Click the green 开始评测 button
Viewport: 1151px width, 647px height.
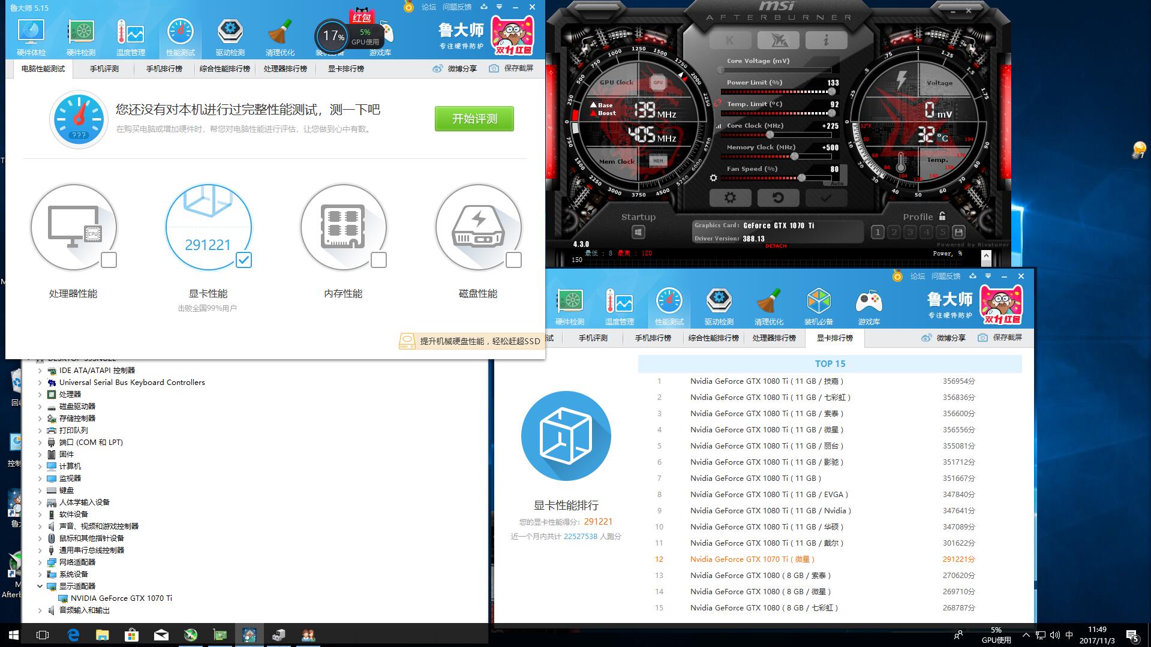[474, 119]
